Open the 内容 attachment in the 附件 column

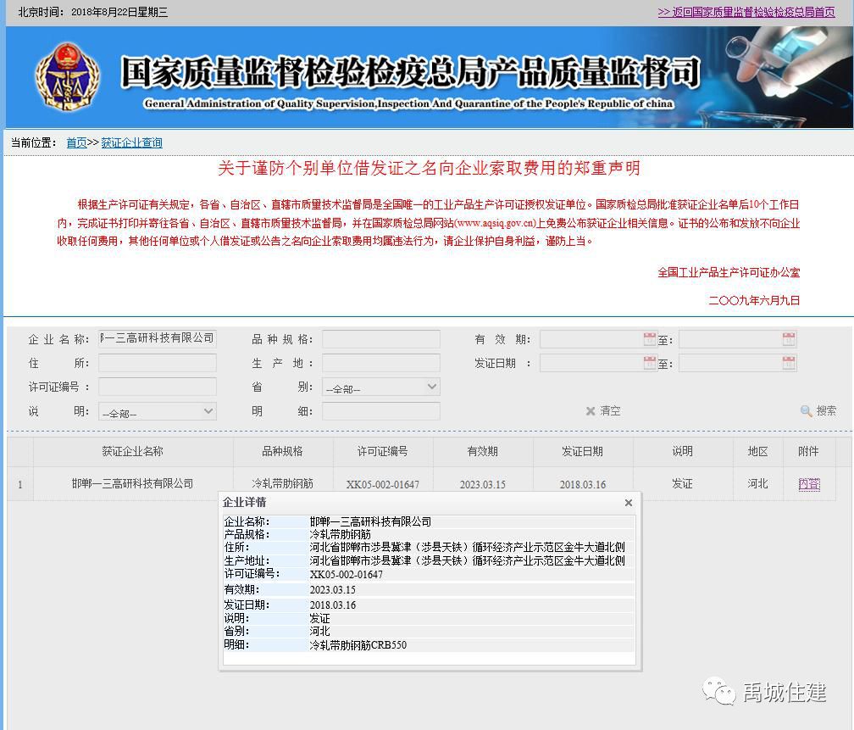[809, 483]
